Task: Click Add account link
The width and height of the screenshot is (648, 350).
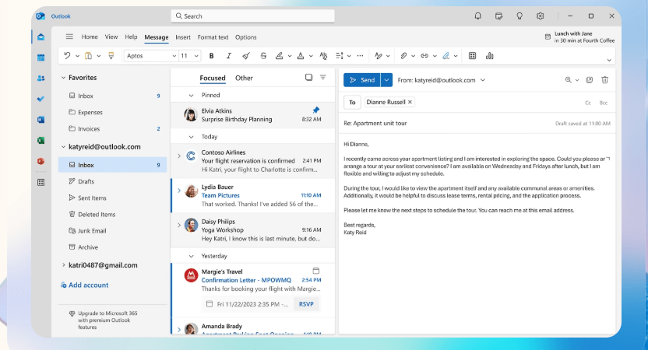Action: coord(84,285)
